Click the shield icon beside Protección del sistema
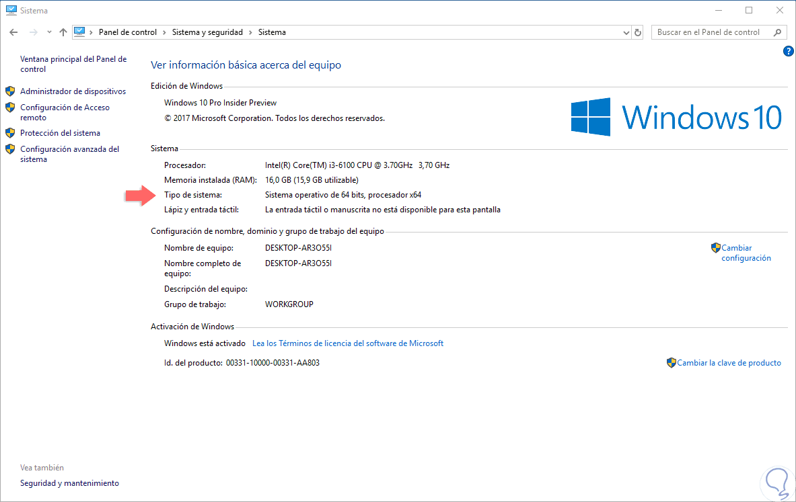The image size is (796, 502). (x=10, y=132)
